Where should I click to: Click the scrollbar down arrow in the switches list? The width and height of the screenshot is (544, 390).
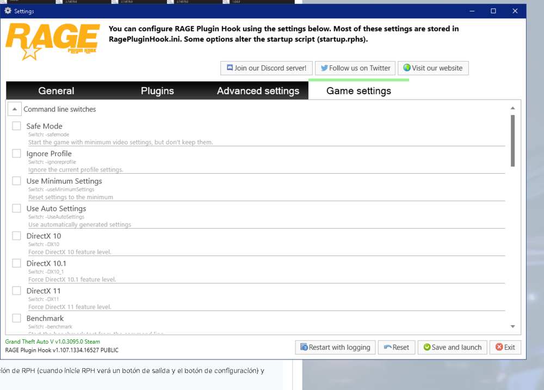512,326
